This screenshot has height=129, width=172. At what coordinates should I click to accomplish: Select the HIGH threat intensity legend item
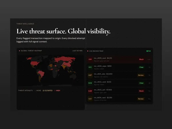click(57, 91)
